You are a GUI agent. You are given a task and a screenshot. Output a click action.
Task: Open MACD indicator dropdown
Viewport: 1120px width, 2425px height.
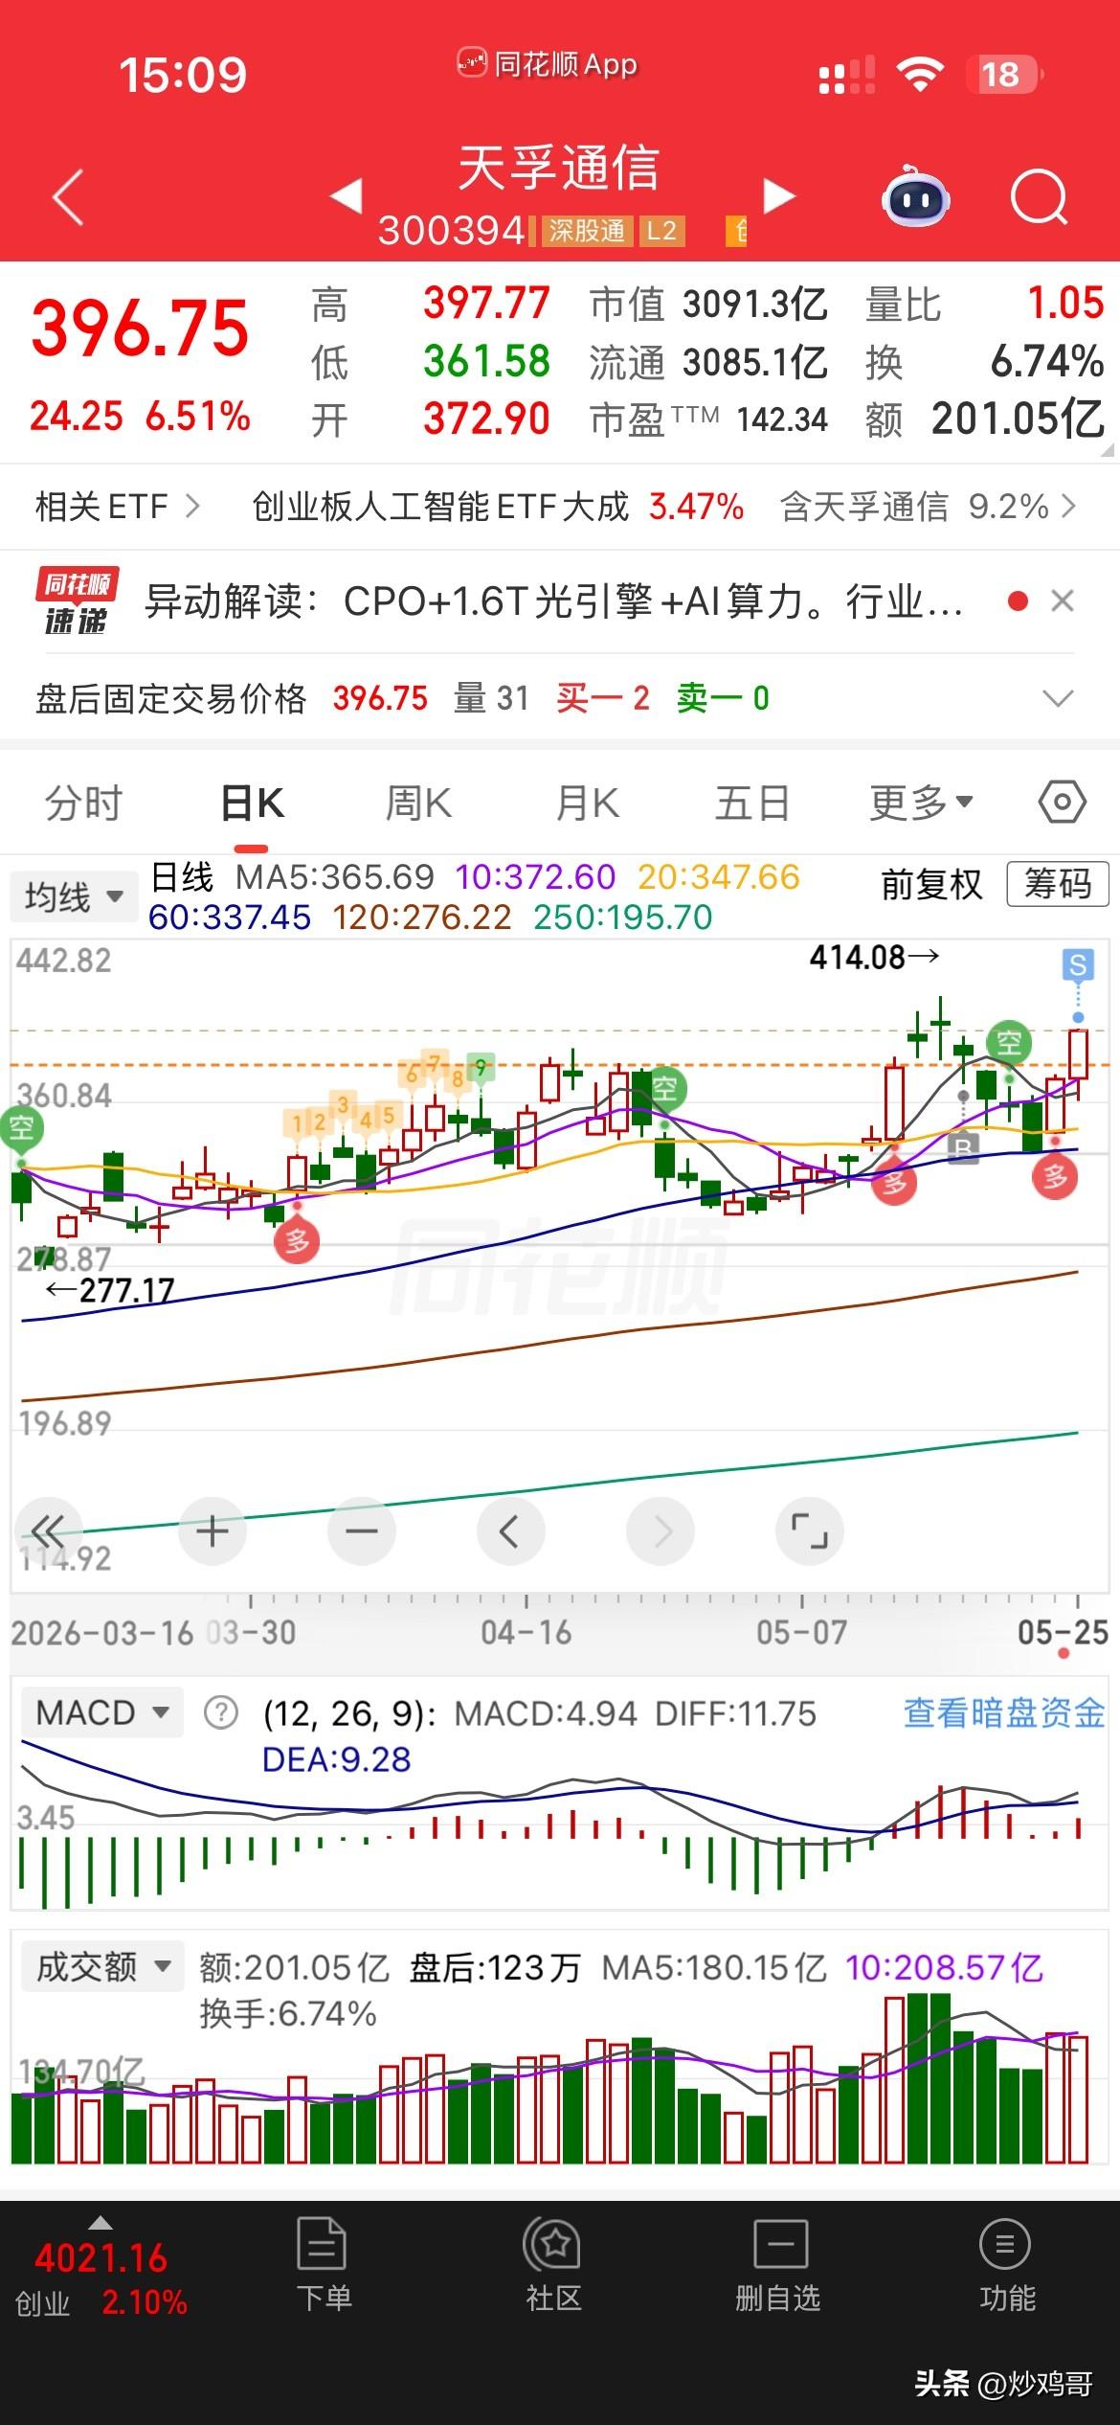[102, 1712]
